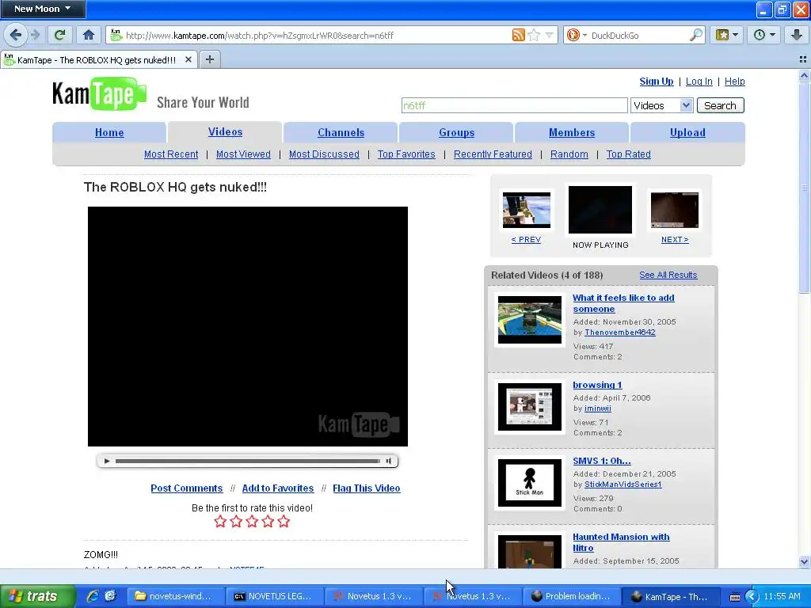Open the bookmarks toolbar button
This screenshot has height=608, width=811.
(727, 35)
